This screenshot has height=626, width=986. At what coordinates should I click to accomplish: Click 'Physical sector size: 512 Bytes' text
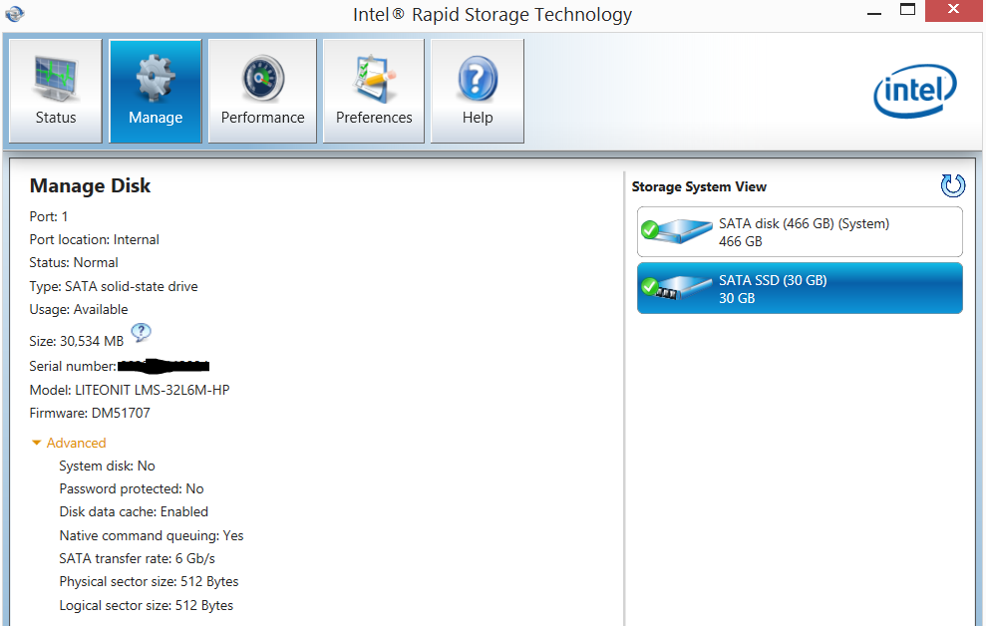pyautogui.click(x=149, y=582)
